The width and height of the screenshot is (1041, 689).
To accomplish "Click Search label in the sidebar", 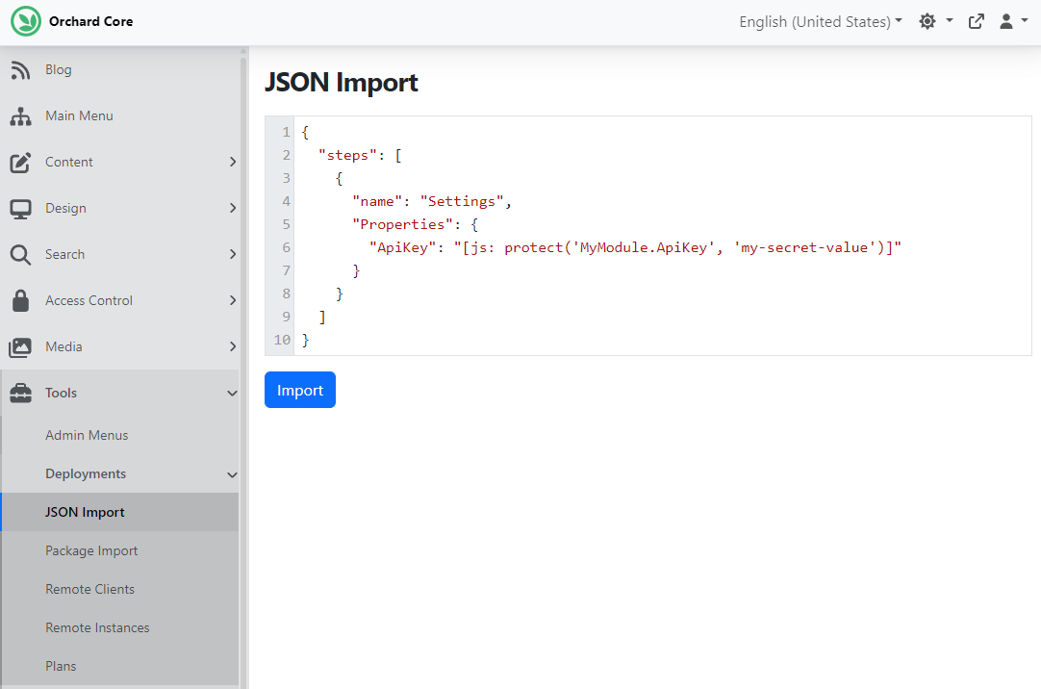I will coord(65,254).
